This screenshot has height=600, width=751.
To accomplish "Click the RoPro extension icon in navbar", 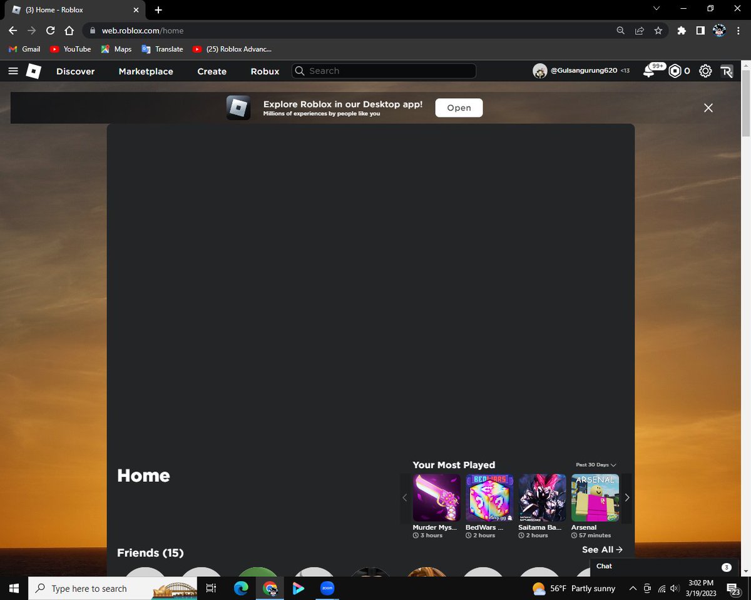I will 726,71.
